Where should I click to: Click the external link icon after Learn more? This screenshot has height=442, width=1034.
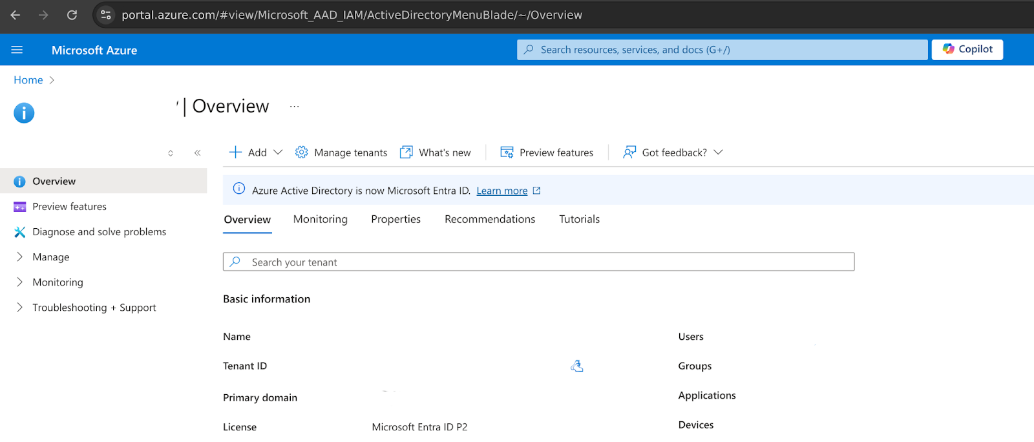[536, 191]
